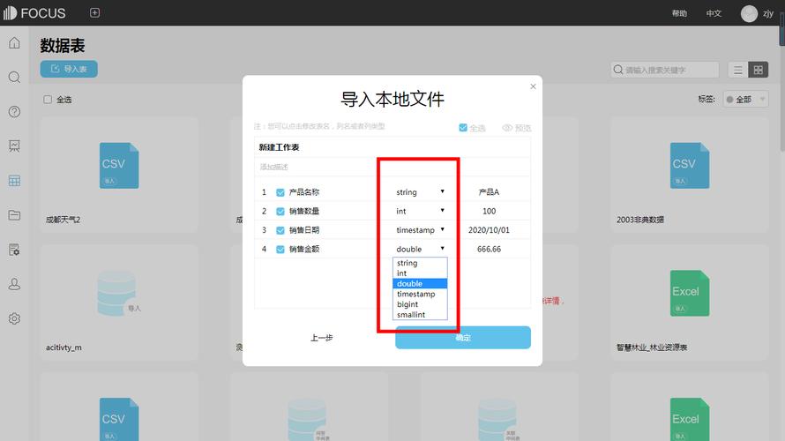The width and height of the screenshot is (785, 441).
Task: Click search magnifier in keyword box
Action: 618,70
